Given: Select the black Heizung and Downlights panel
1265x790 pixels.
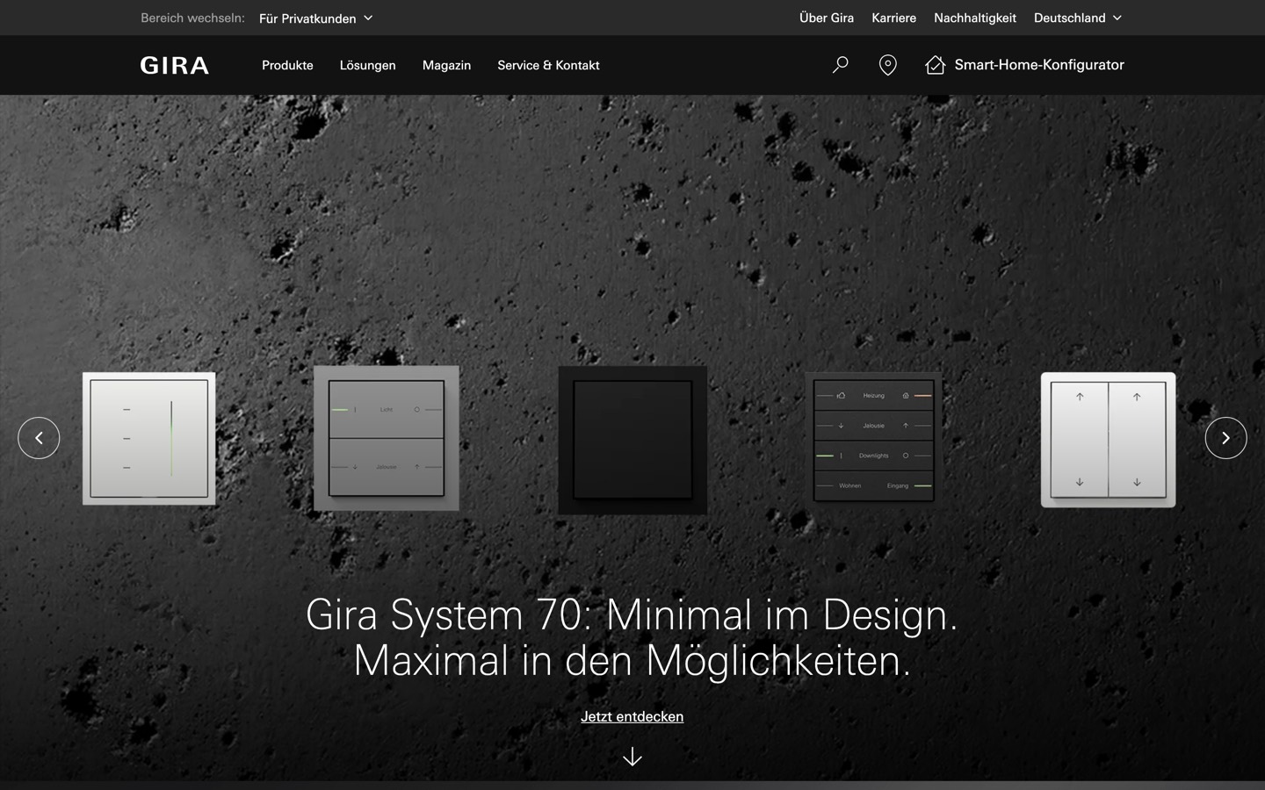Looking at the screenshot, I should click(873, 440).
